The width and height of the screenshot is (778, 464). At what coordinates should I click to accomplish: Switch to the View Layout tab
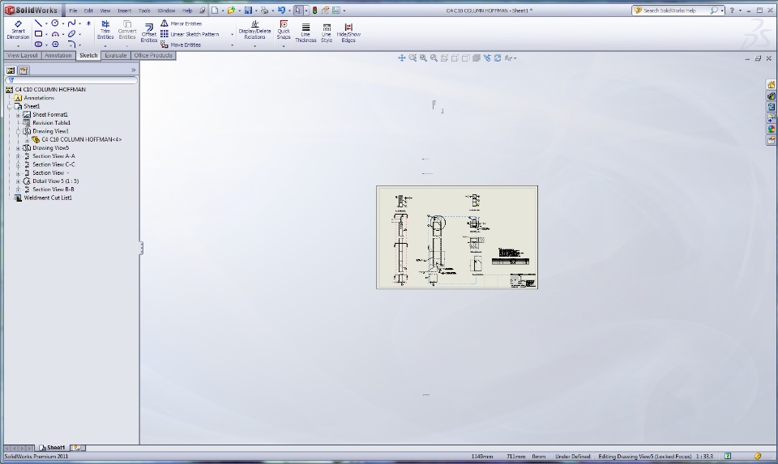click(23, 56)
